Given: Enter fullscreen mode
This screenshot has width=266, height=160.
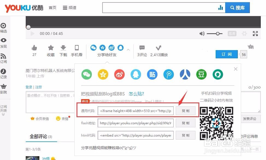Looking at the screenshot, I should (x=255, y=34).
